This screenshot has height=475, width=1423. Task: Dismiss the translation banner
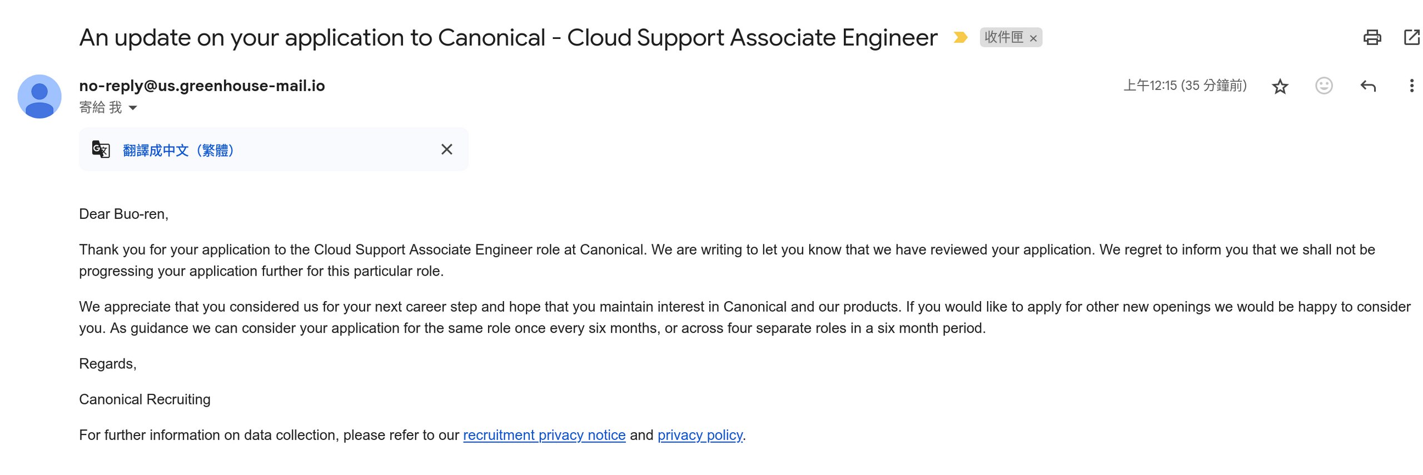point(446,149)
